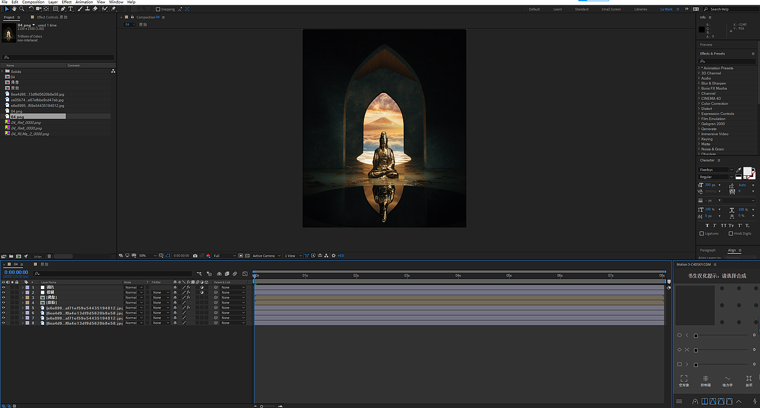760x408 pixels.
Task: Open the Animation menu
Action: click(84, 2)
